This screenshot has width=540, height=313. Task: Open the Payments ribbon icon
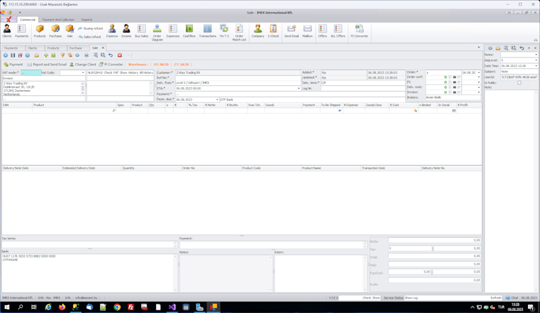tap(22, 31)
